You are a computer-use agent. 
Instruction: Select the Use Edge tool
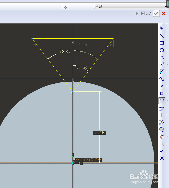pyautogui.click(x=162, y=93)
